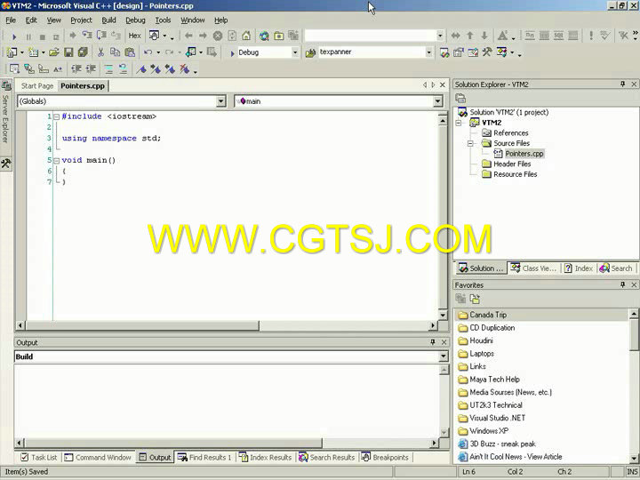Switch to the Task List tab
640x480 pixels.
click(x=39, y=458)
